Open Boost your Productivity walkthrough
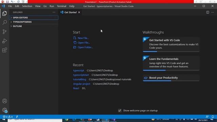217x122 pixels. tap(171, 78)
